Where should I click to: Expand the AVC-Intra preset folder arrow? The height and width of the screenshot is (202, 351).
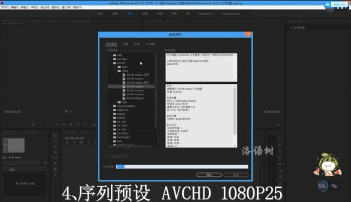click(110, 59)
